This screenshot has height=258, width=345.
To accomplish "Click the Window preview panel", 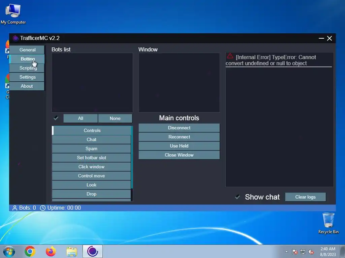I will tap(179, 83).
